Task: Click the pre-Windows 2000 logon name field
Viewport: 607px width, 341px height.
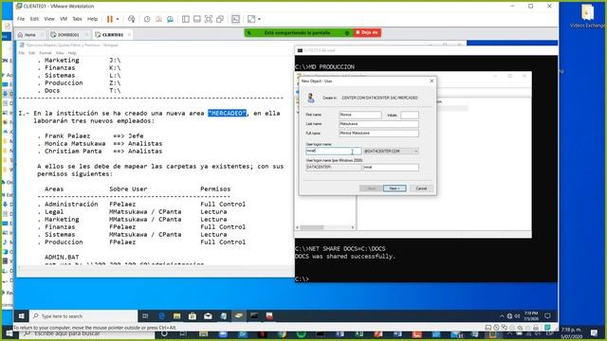Action: point(391,168)
